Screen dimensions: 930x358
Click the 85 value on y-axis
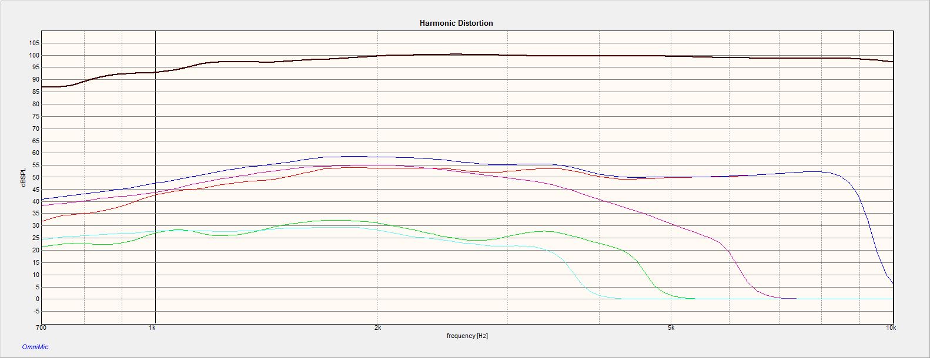(x=36, y=92)
